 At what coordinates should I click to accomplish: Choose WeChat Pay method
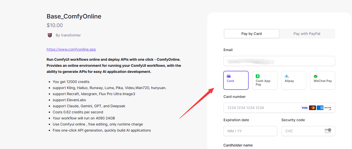coord(323,80)
